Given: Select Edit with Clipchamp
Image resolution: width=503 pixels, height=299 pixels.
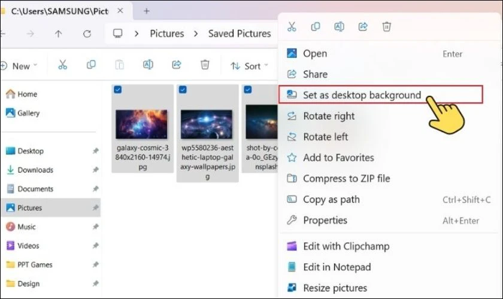Looking at the screenshot, I should coord(389,246).
